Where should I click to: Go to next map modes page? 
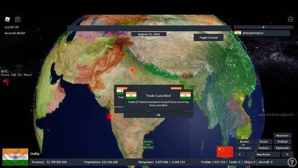pyautogui.click(x=287, y=154)
